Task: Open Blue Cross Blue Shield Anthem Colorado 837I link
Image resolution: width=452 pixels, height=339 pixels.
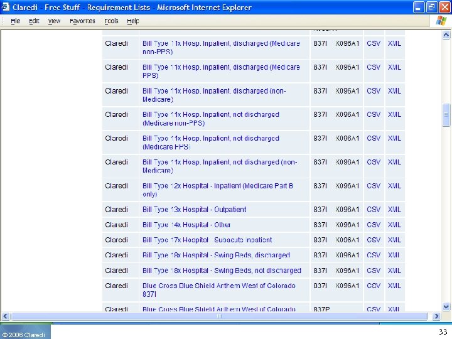Action: click(219, 290)
